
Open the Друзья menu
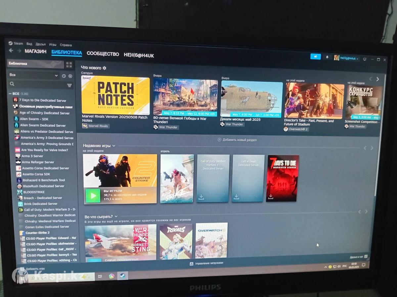41,44
